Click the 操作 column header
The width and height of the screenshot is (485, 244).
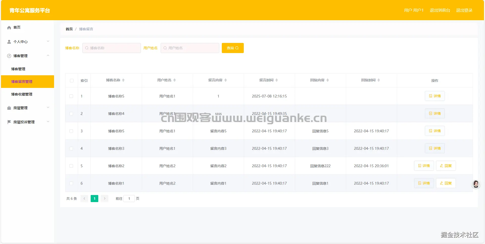(435, 81)
